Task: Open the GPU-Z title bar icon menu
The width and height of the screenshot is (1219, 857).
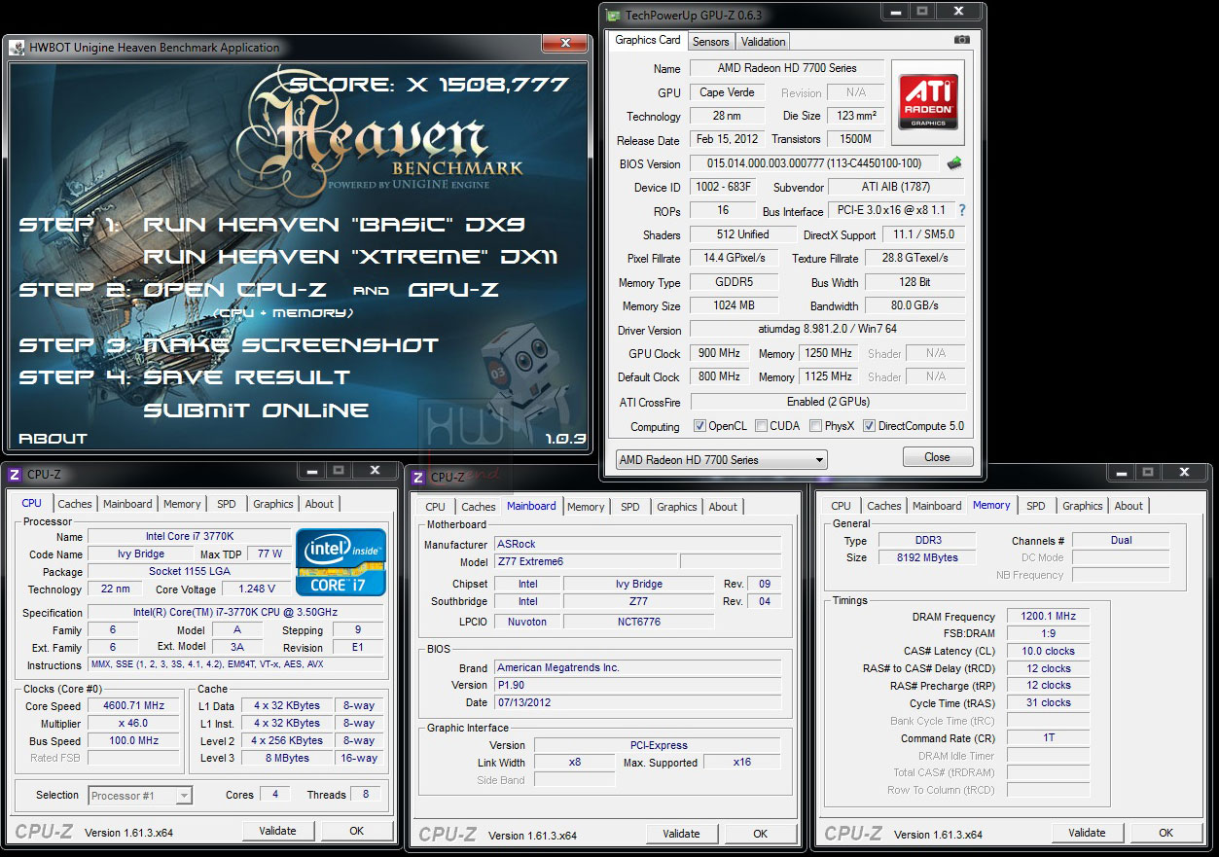Action: click(612, 15)
